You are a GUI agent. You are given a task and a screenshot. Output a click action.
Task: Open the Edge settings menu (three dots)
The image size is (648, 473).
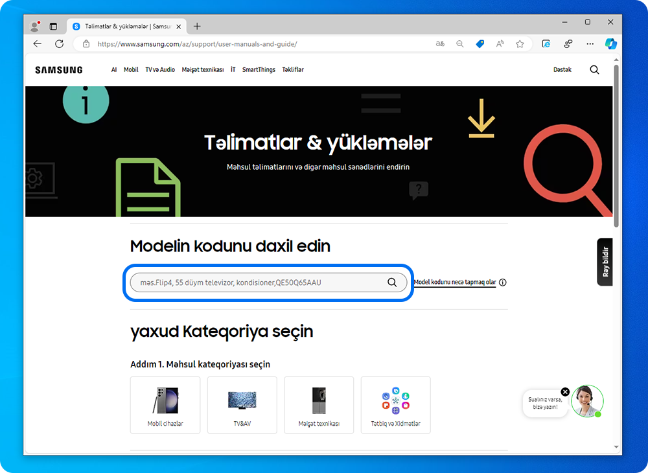(x=590, y=43)
